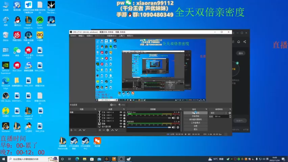Open desktop audio settings gear

178,127
